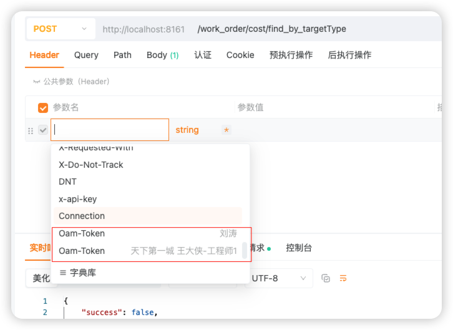
Task: Open the 认证 tab
Action: coord(203,55)
